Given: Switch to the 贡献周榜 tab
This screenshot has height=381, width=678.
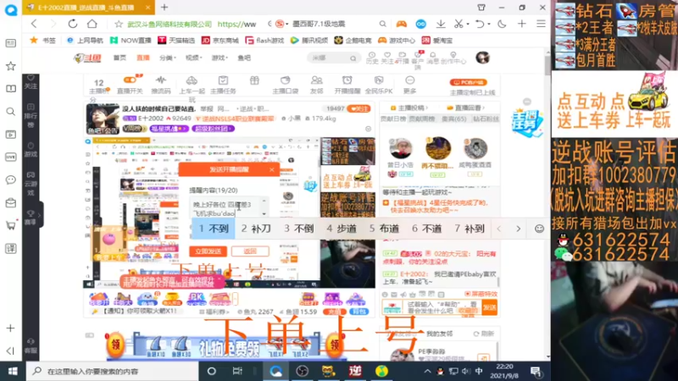Looking at the screenshot, I should (421, 119).
